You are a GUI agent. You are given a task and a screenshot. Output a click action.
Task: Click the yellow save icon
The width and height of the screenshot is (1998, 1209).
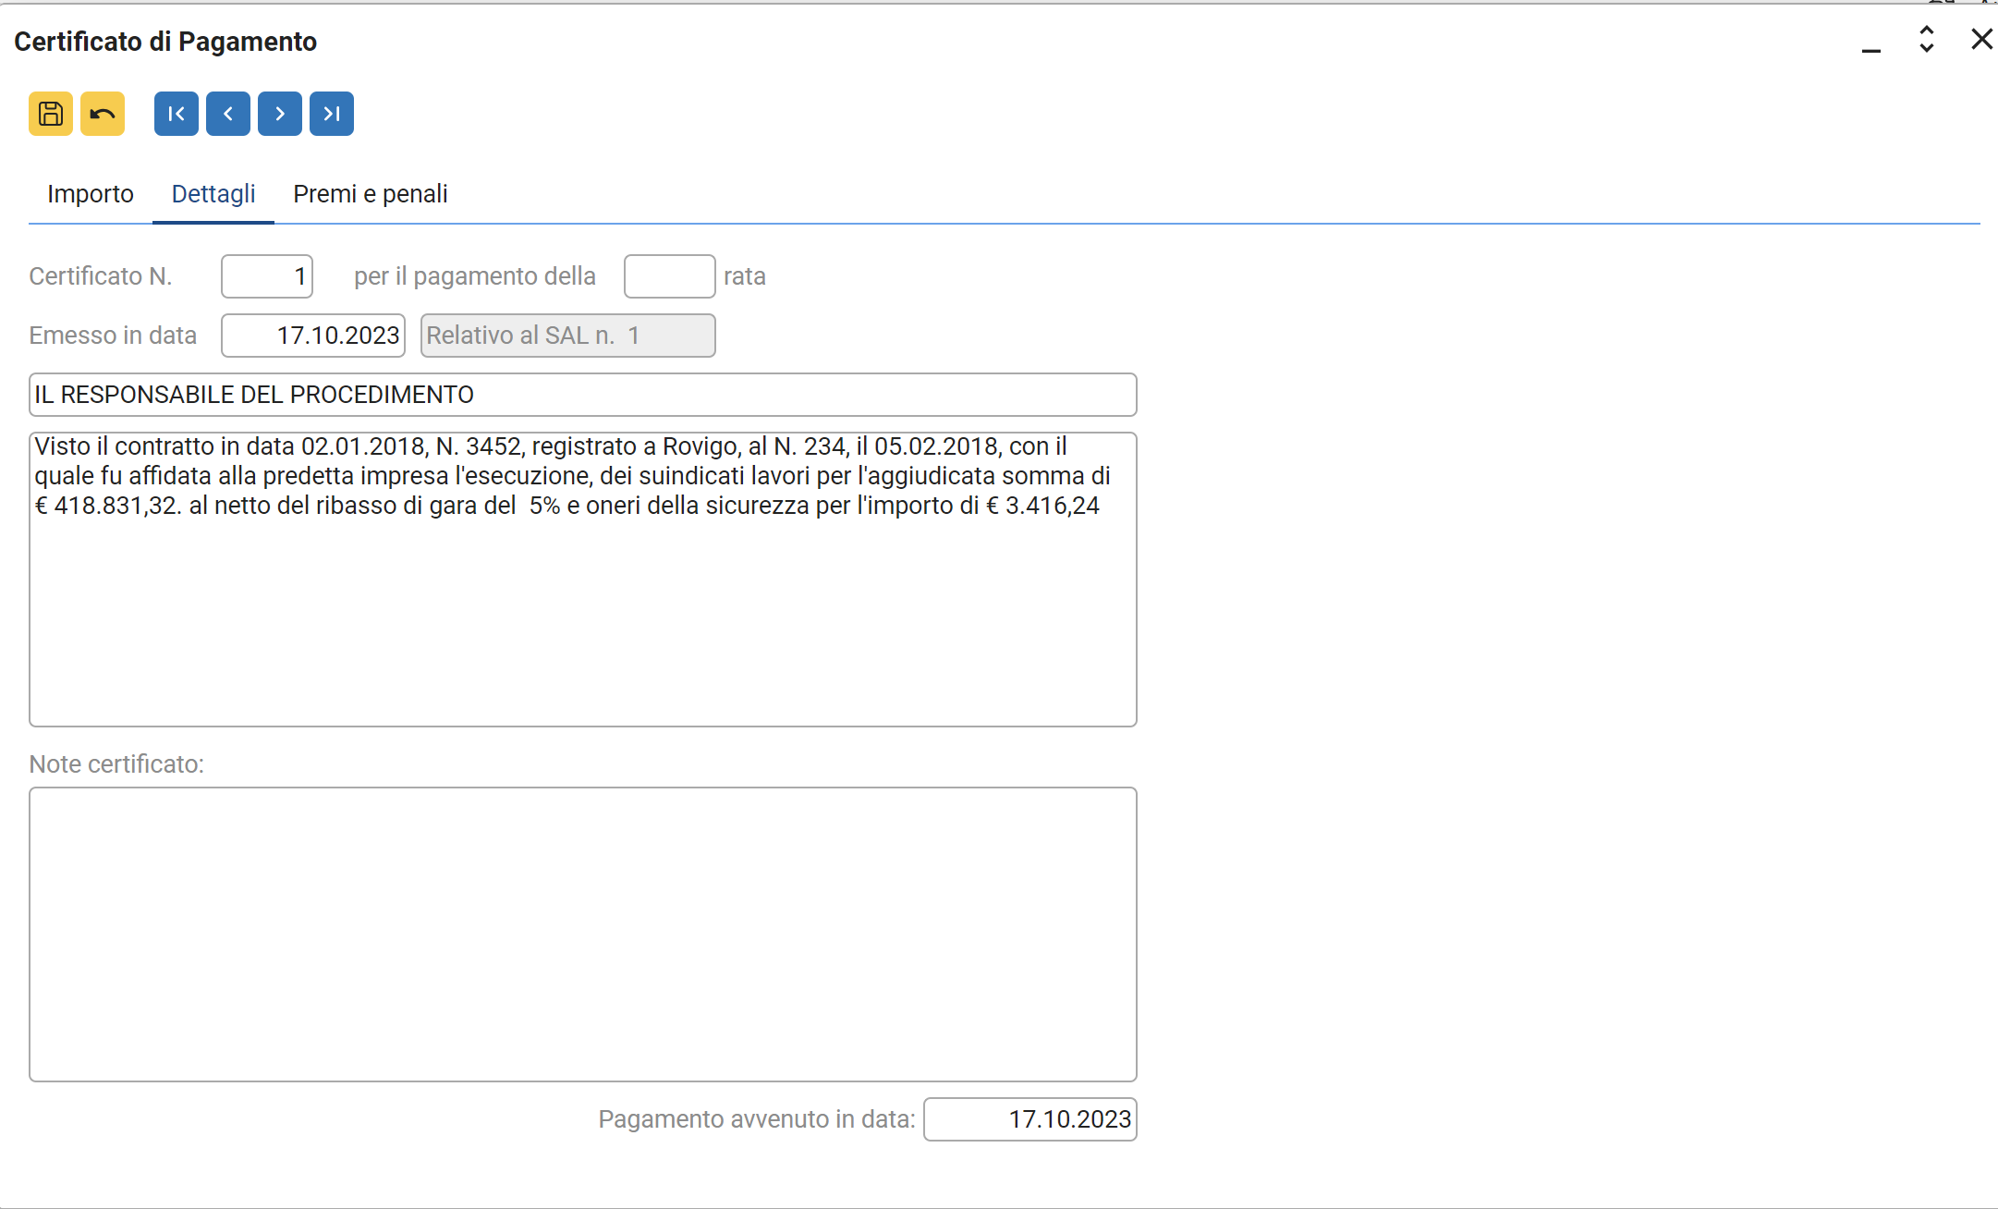tap(51, 114)
